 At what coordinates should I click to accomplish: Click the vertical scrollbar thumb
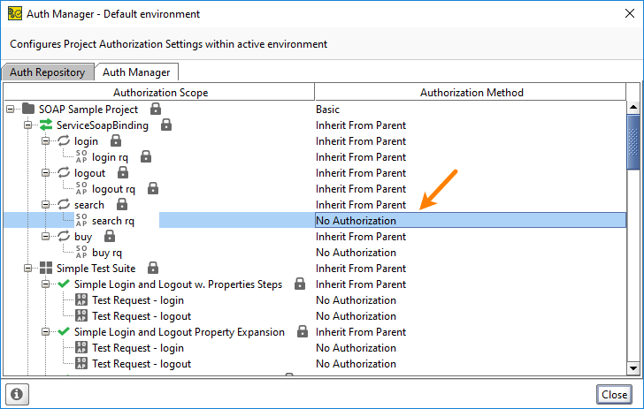click(632, 142)
